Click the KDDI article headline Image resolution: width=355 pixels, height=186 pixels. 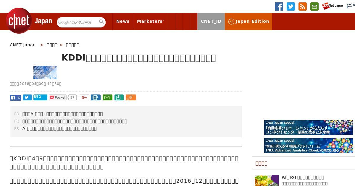(139, 58)
